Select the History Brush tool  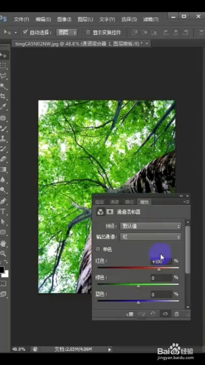tap(3, 149)
